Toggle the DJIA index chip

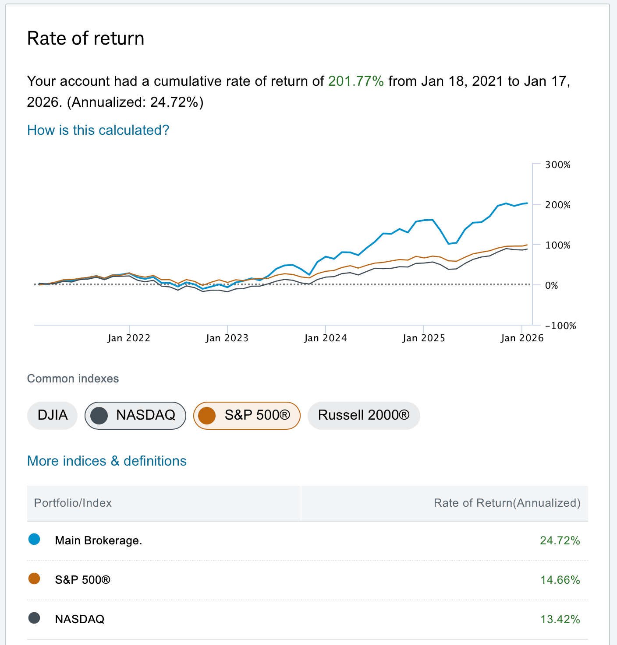52,415
